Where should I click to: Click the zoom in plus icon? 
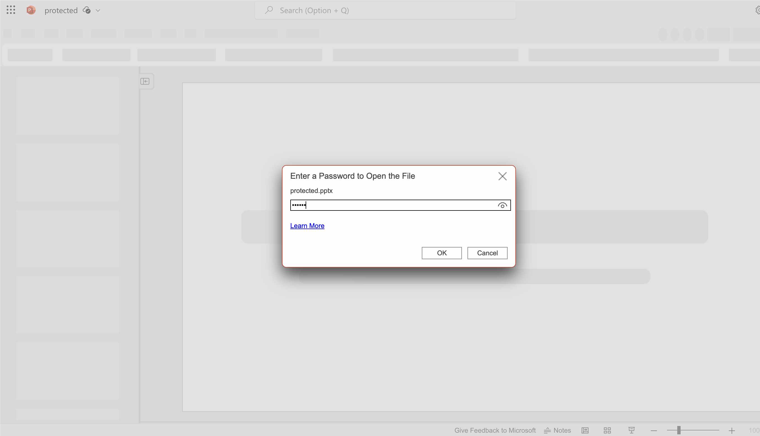pyautogui.click(x=732, y=430)
